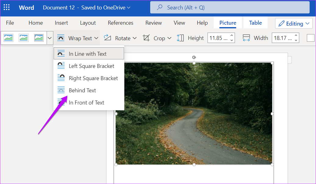Click the Height resize icon

pos(180,38)
